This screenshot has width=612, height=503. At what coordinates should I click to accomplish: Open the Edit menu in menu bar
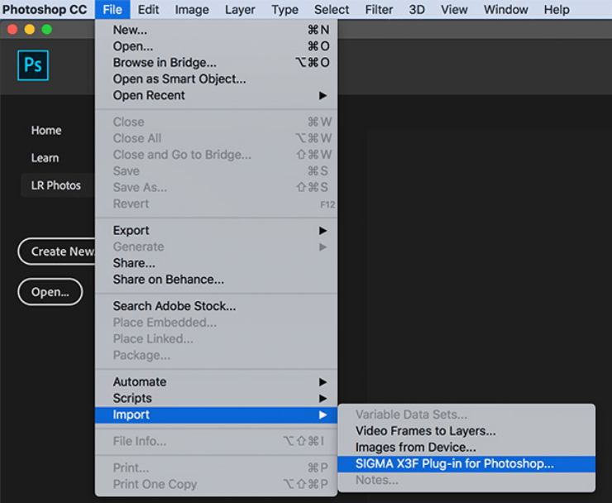coord(149,10)
